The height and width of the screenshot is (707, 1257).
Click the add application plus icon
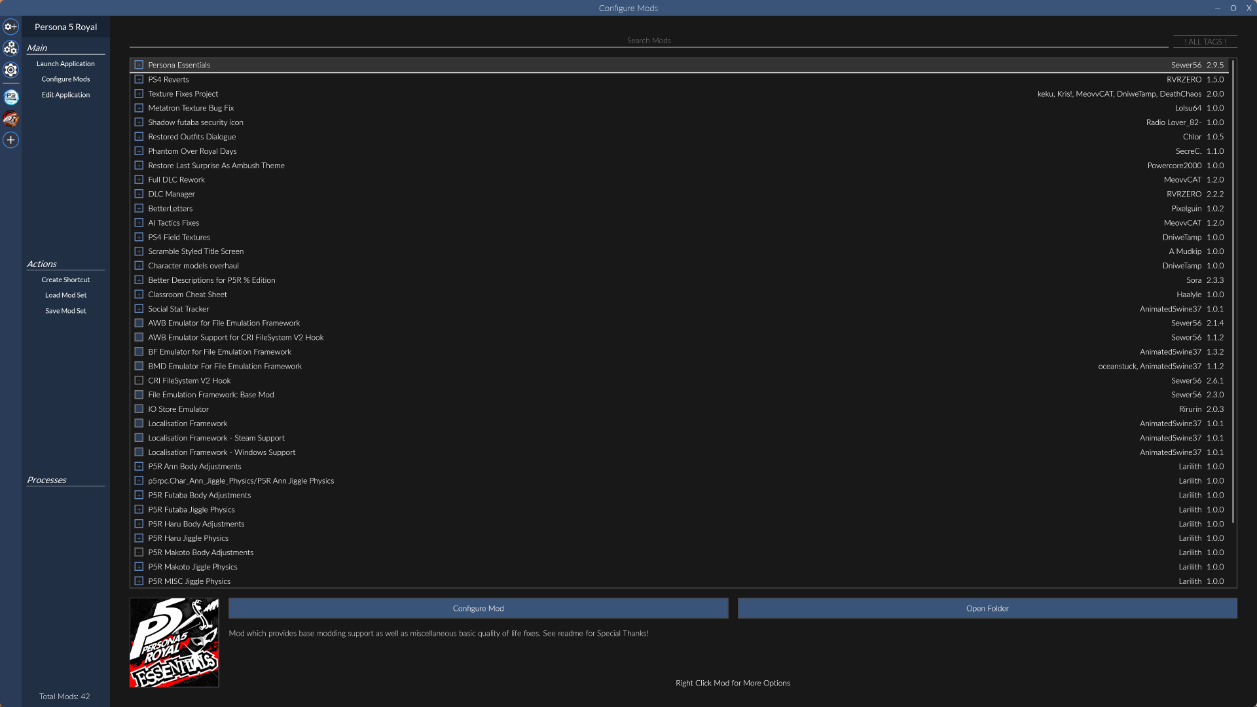10,140
